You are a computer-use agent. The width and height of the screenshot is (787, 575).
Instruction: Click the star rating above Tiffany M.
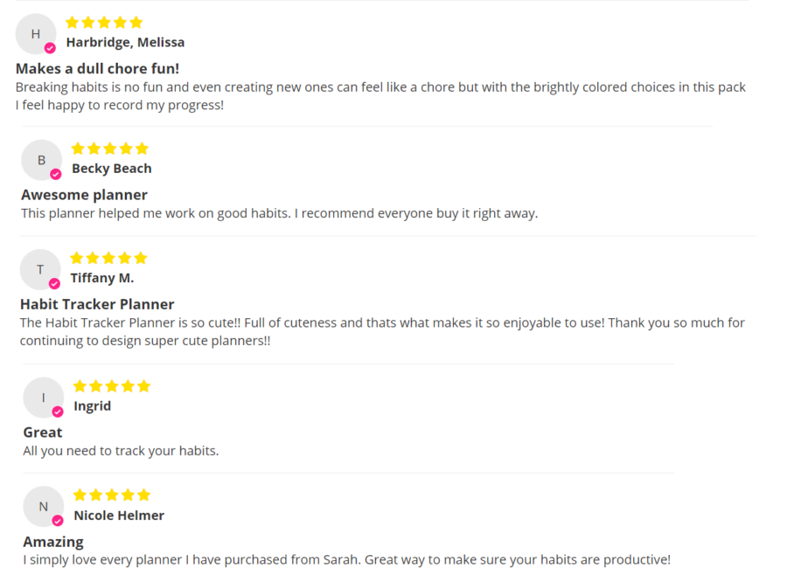click(109, 258)
